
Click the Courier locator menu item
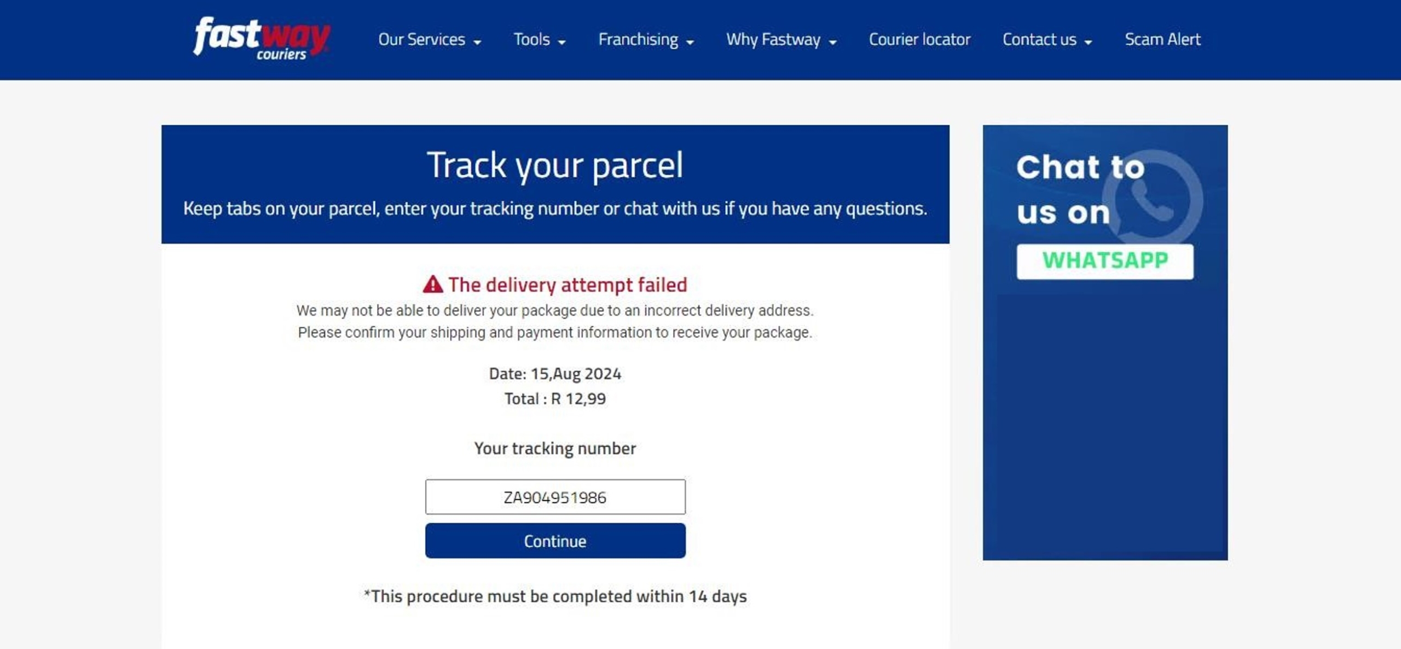point(919,39)
